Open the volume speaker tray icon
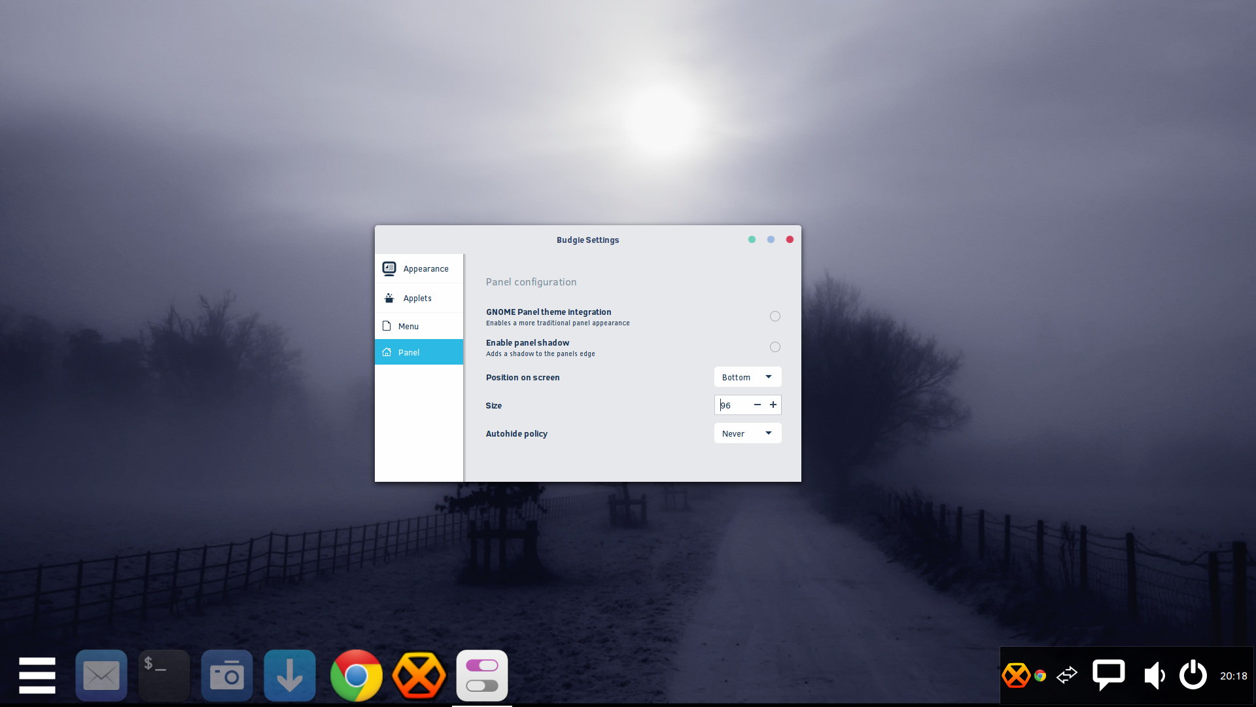The width and height of the screenshot is (1256, 707). 1155,675
